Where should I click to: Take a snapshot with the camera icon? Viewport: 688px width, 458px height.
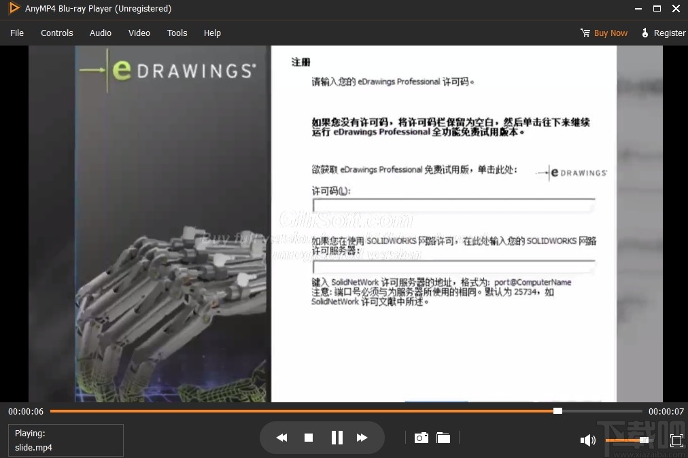click(421, 438)
